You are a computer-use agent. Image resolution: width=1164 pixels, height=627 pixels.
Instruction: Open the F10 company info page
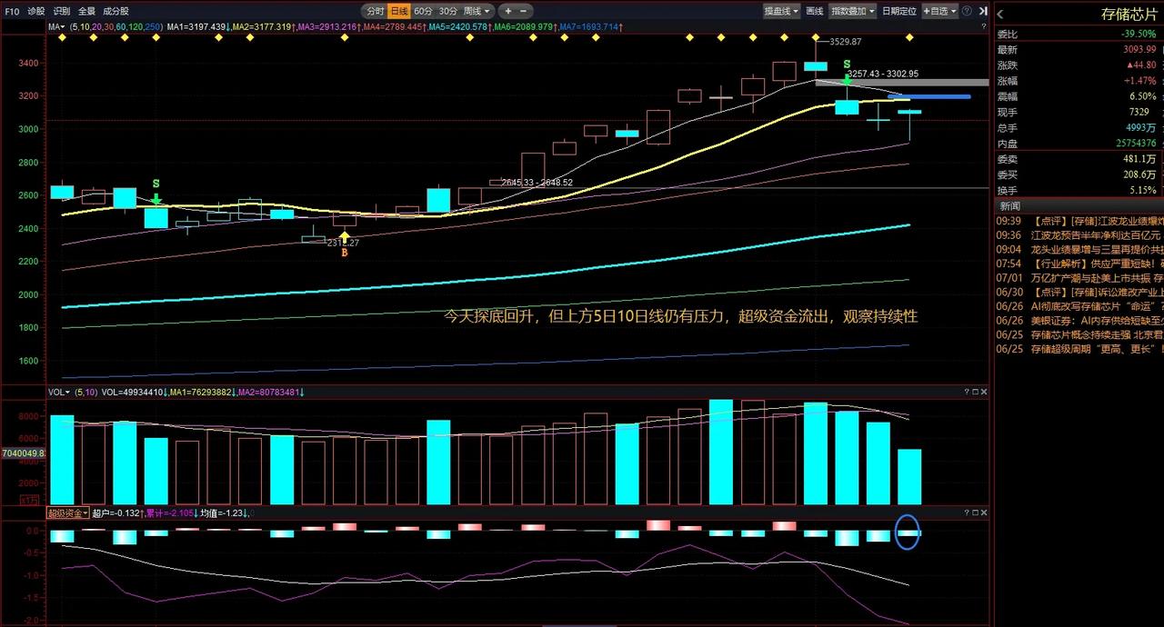point(11,11)
